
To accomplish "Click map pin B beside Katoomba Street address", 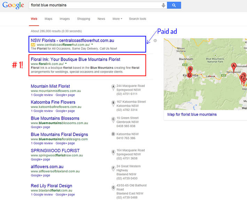I will [x=113, y=103].
